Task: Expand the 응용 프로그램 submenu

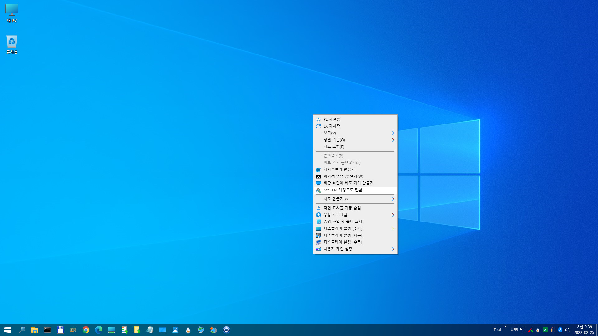Action: 355,215
